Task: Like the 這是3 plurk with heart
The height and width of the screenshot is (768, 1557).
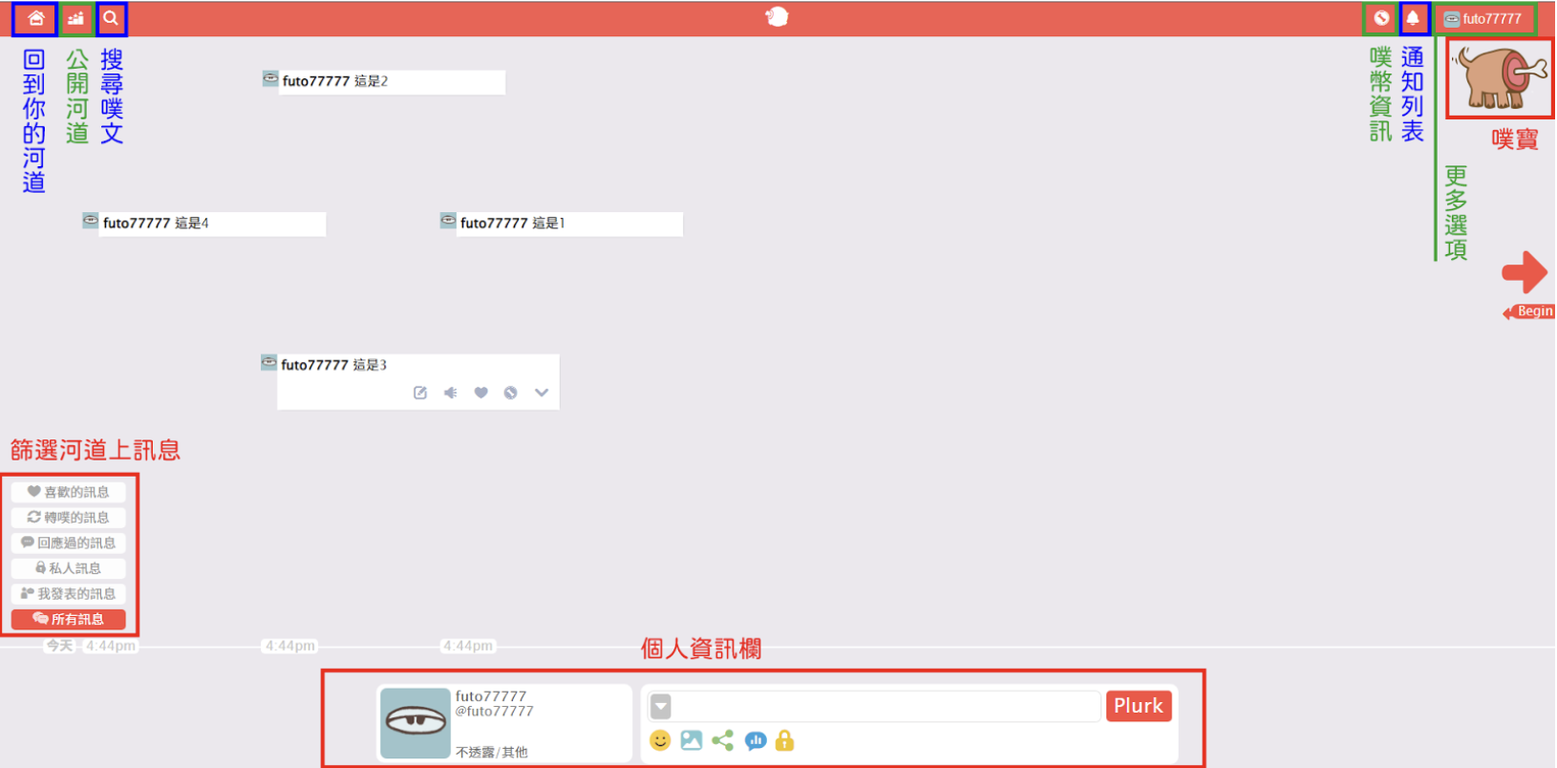Action: [x=481, y=393]
